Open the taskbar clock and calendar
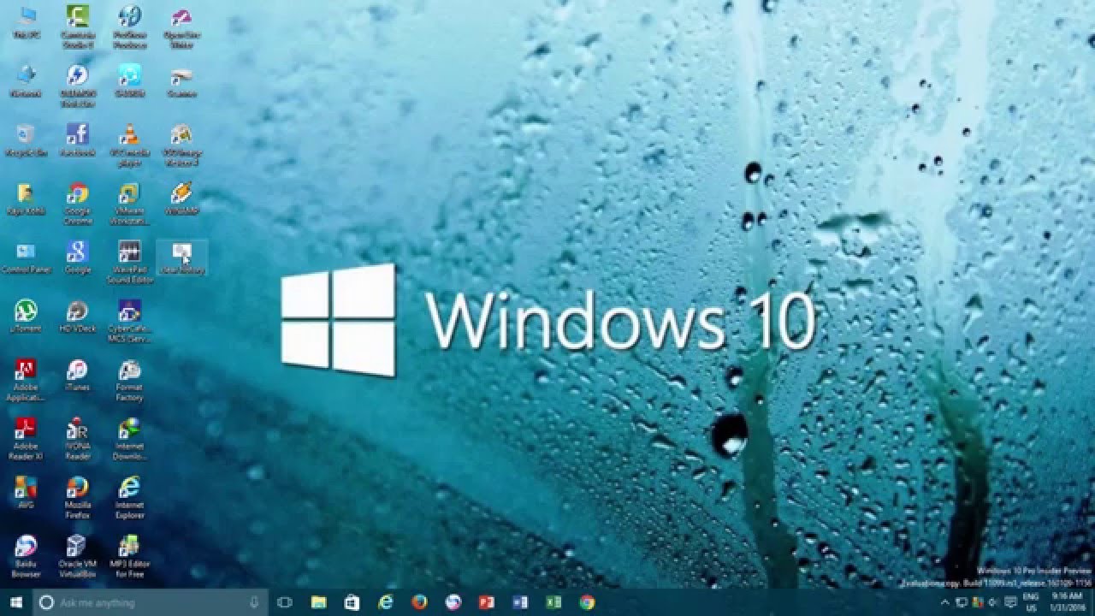This screenshot has width=1095, height=616. click(1068, 602)
